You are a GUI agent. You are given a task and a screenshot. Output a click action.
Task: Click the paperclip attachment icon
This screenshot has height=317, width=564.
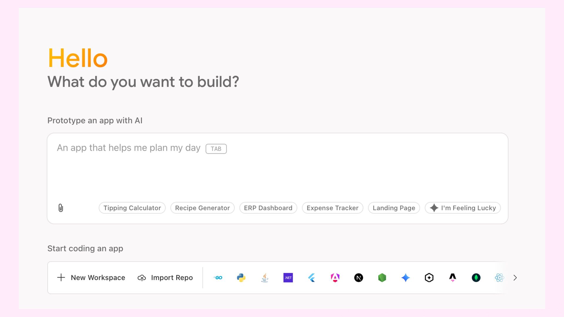(61, 208)
